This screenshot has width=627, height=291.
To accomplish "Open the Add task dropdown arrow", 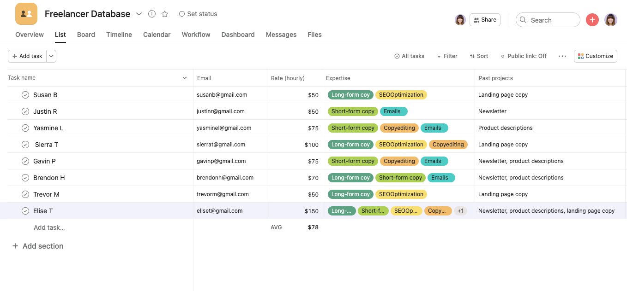I will pos(51,56).
